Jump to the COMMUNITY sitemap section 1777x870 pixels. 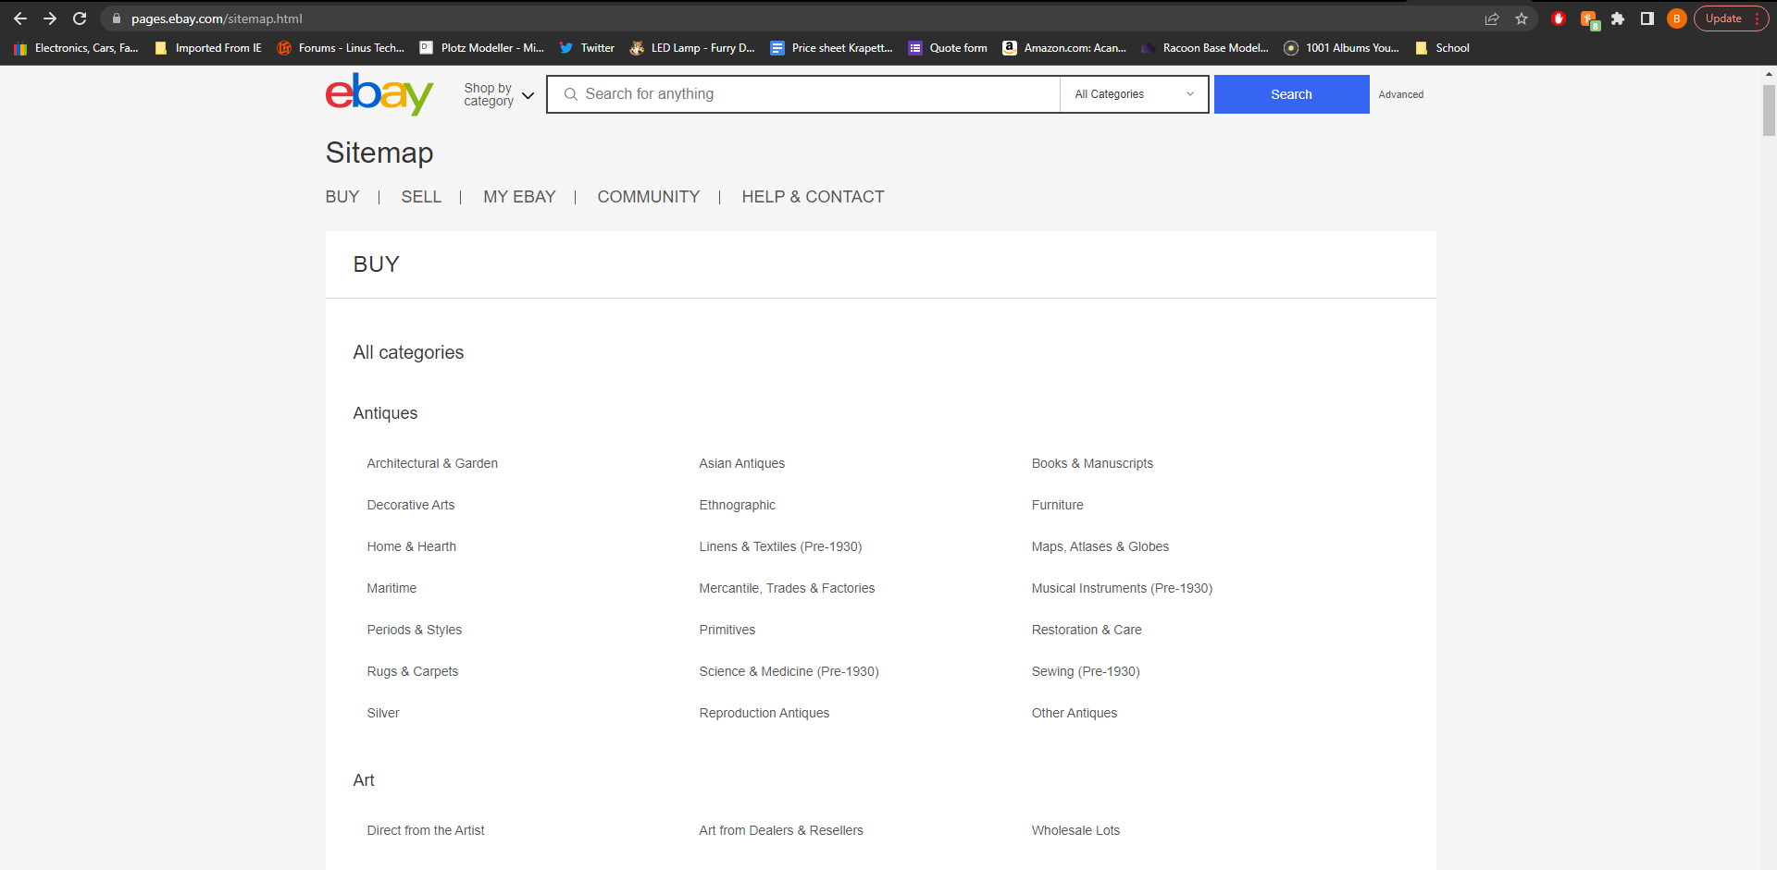click(648, 197)
